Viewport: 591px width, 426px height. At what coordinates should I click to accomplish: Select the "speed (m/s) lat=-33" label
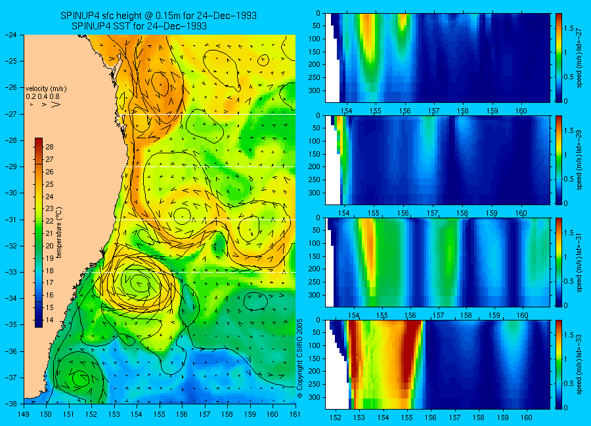(580, 364)
